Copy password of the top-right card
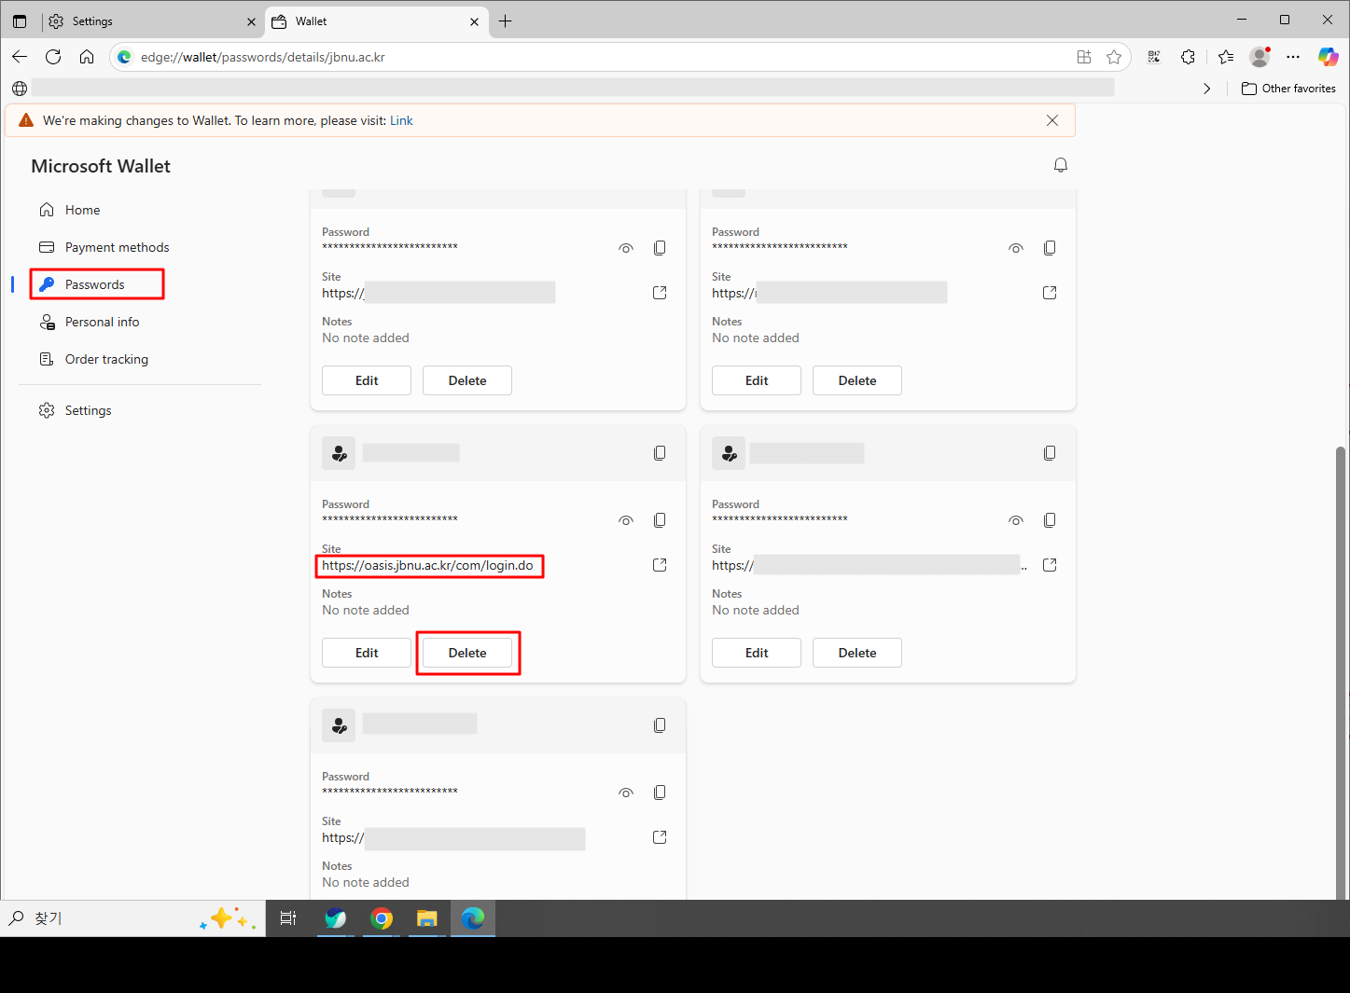This screenshot has width=1350, height=993. click(1050, 248)
